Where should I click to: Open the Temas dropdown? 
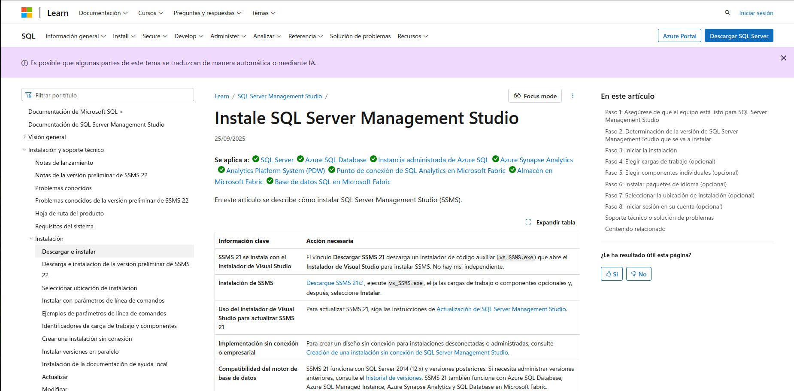click(x=263, y=13)
